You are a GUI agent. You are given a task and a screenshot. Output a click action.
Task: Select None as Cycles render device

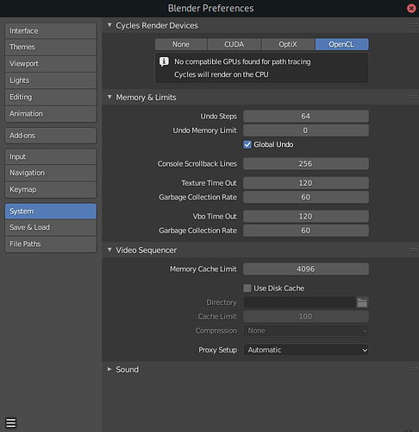[x=181, y=44]
